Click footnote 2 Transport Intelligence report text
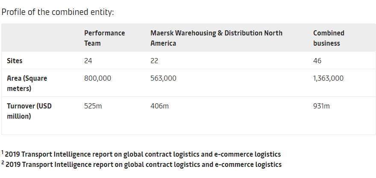376x178 pixels. [144, 165]
